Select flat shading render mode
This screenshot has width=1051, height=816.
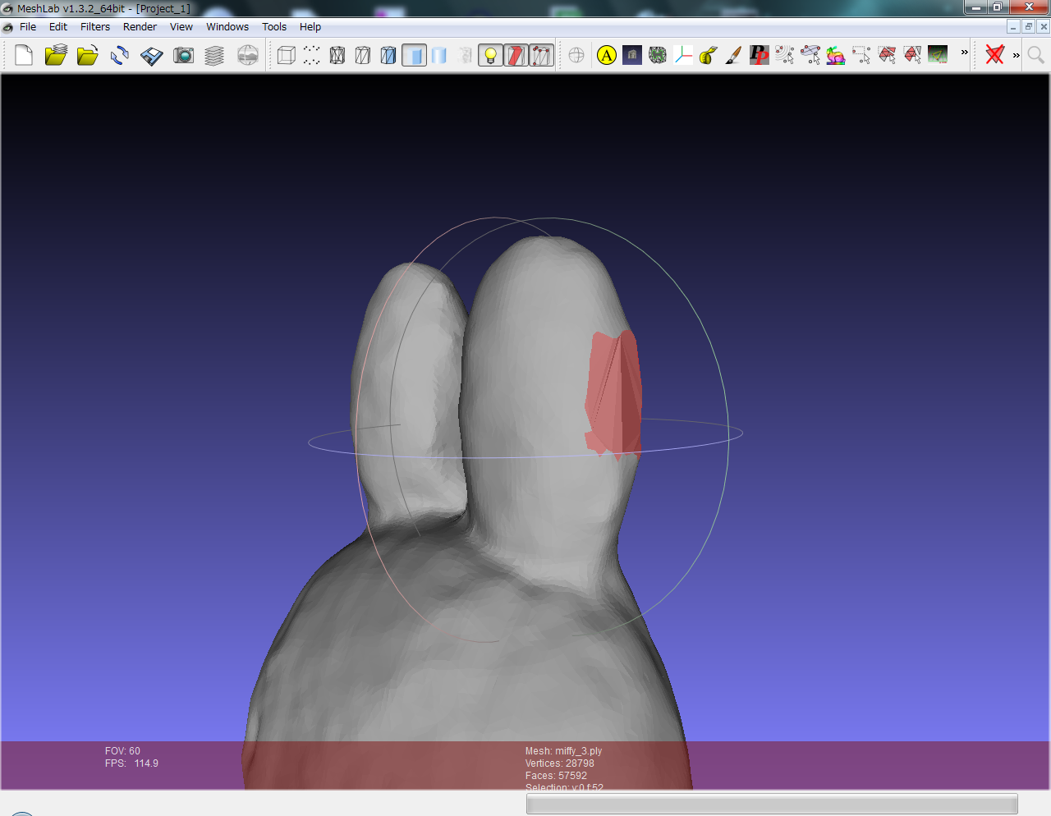point(414,55)
